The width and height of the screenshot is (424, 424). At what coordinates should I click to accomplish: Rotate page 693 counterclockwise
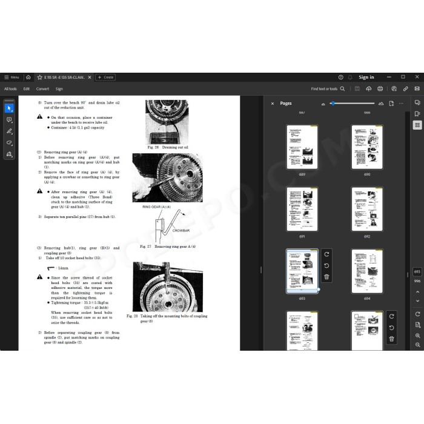pos(326,266)
